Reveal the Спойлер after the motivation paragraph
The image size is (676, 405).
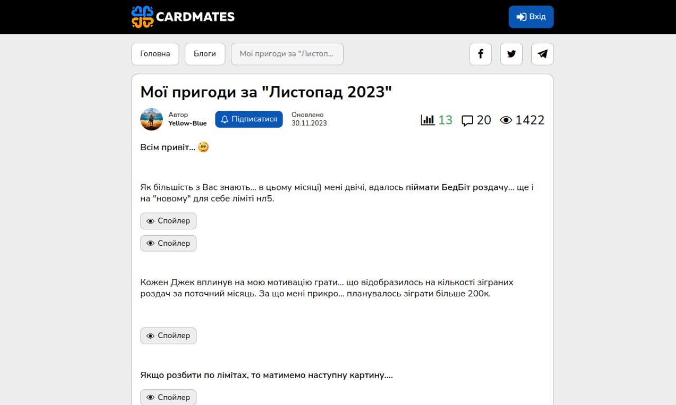168,335
